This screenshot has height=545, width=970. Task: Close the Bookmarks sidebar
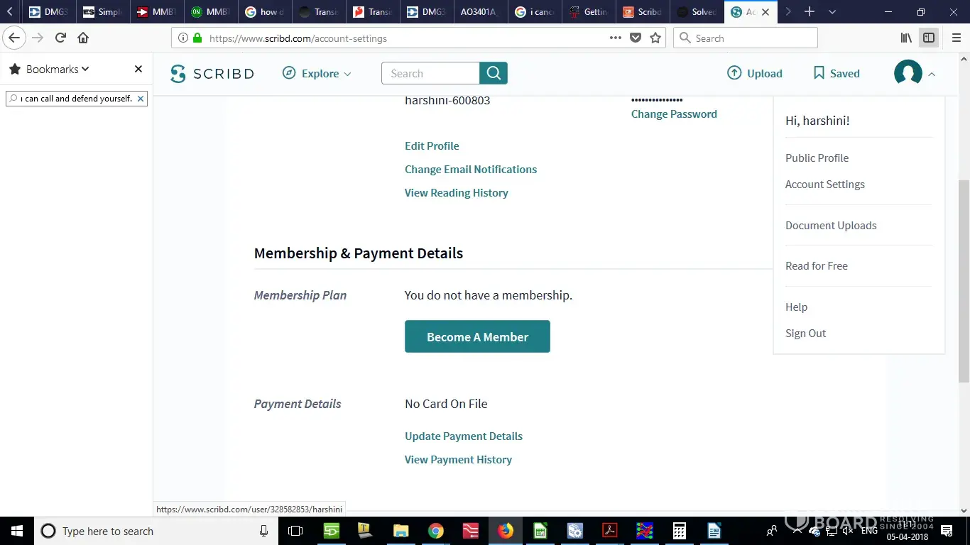point(138,69)
